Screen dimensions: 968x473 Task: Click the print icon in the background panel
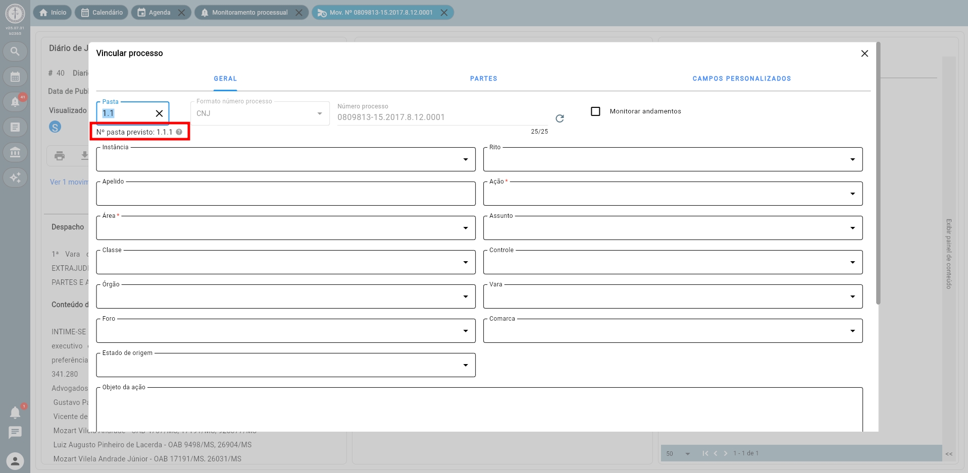click(x=60, y=156)
